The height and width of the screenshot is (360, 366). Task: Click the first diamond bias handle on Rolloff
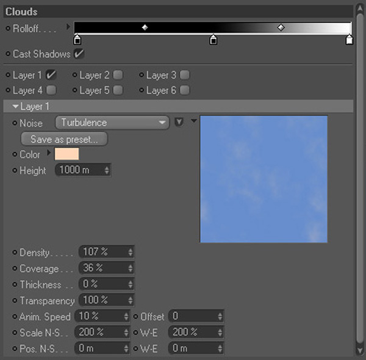tap(145, 27)
